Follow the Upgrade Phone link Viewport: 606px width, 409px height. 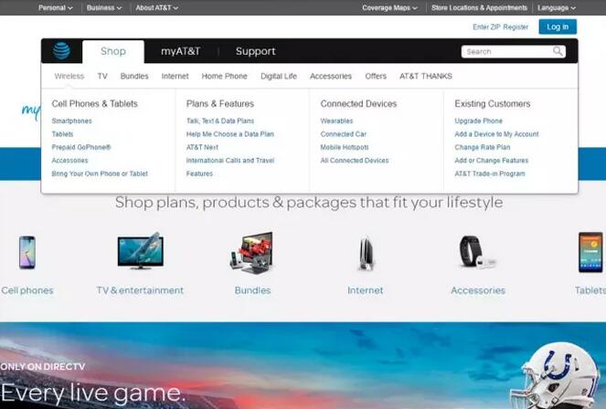click(478, 121)
